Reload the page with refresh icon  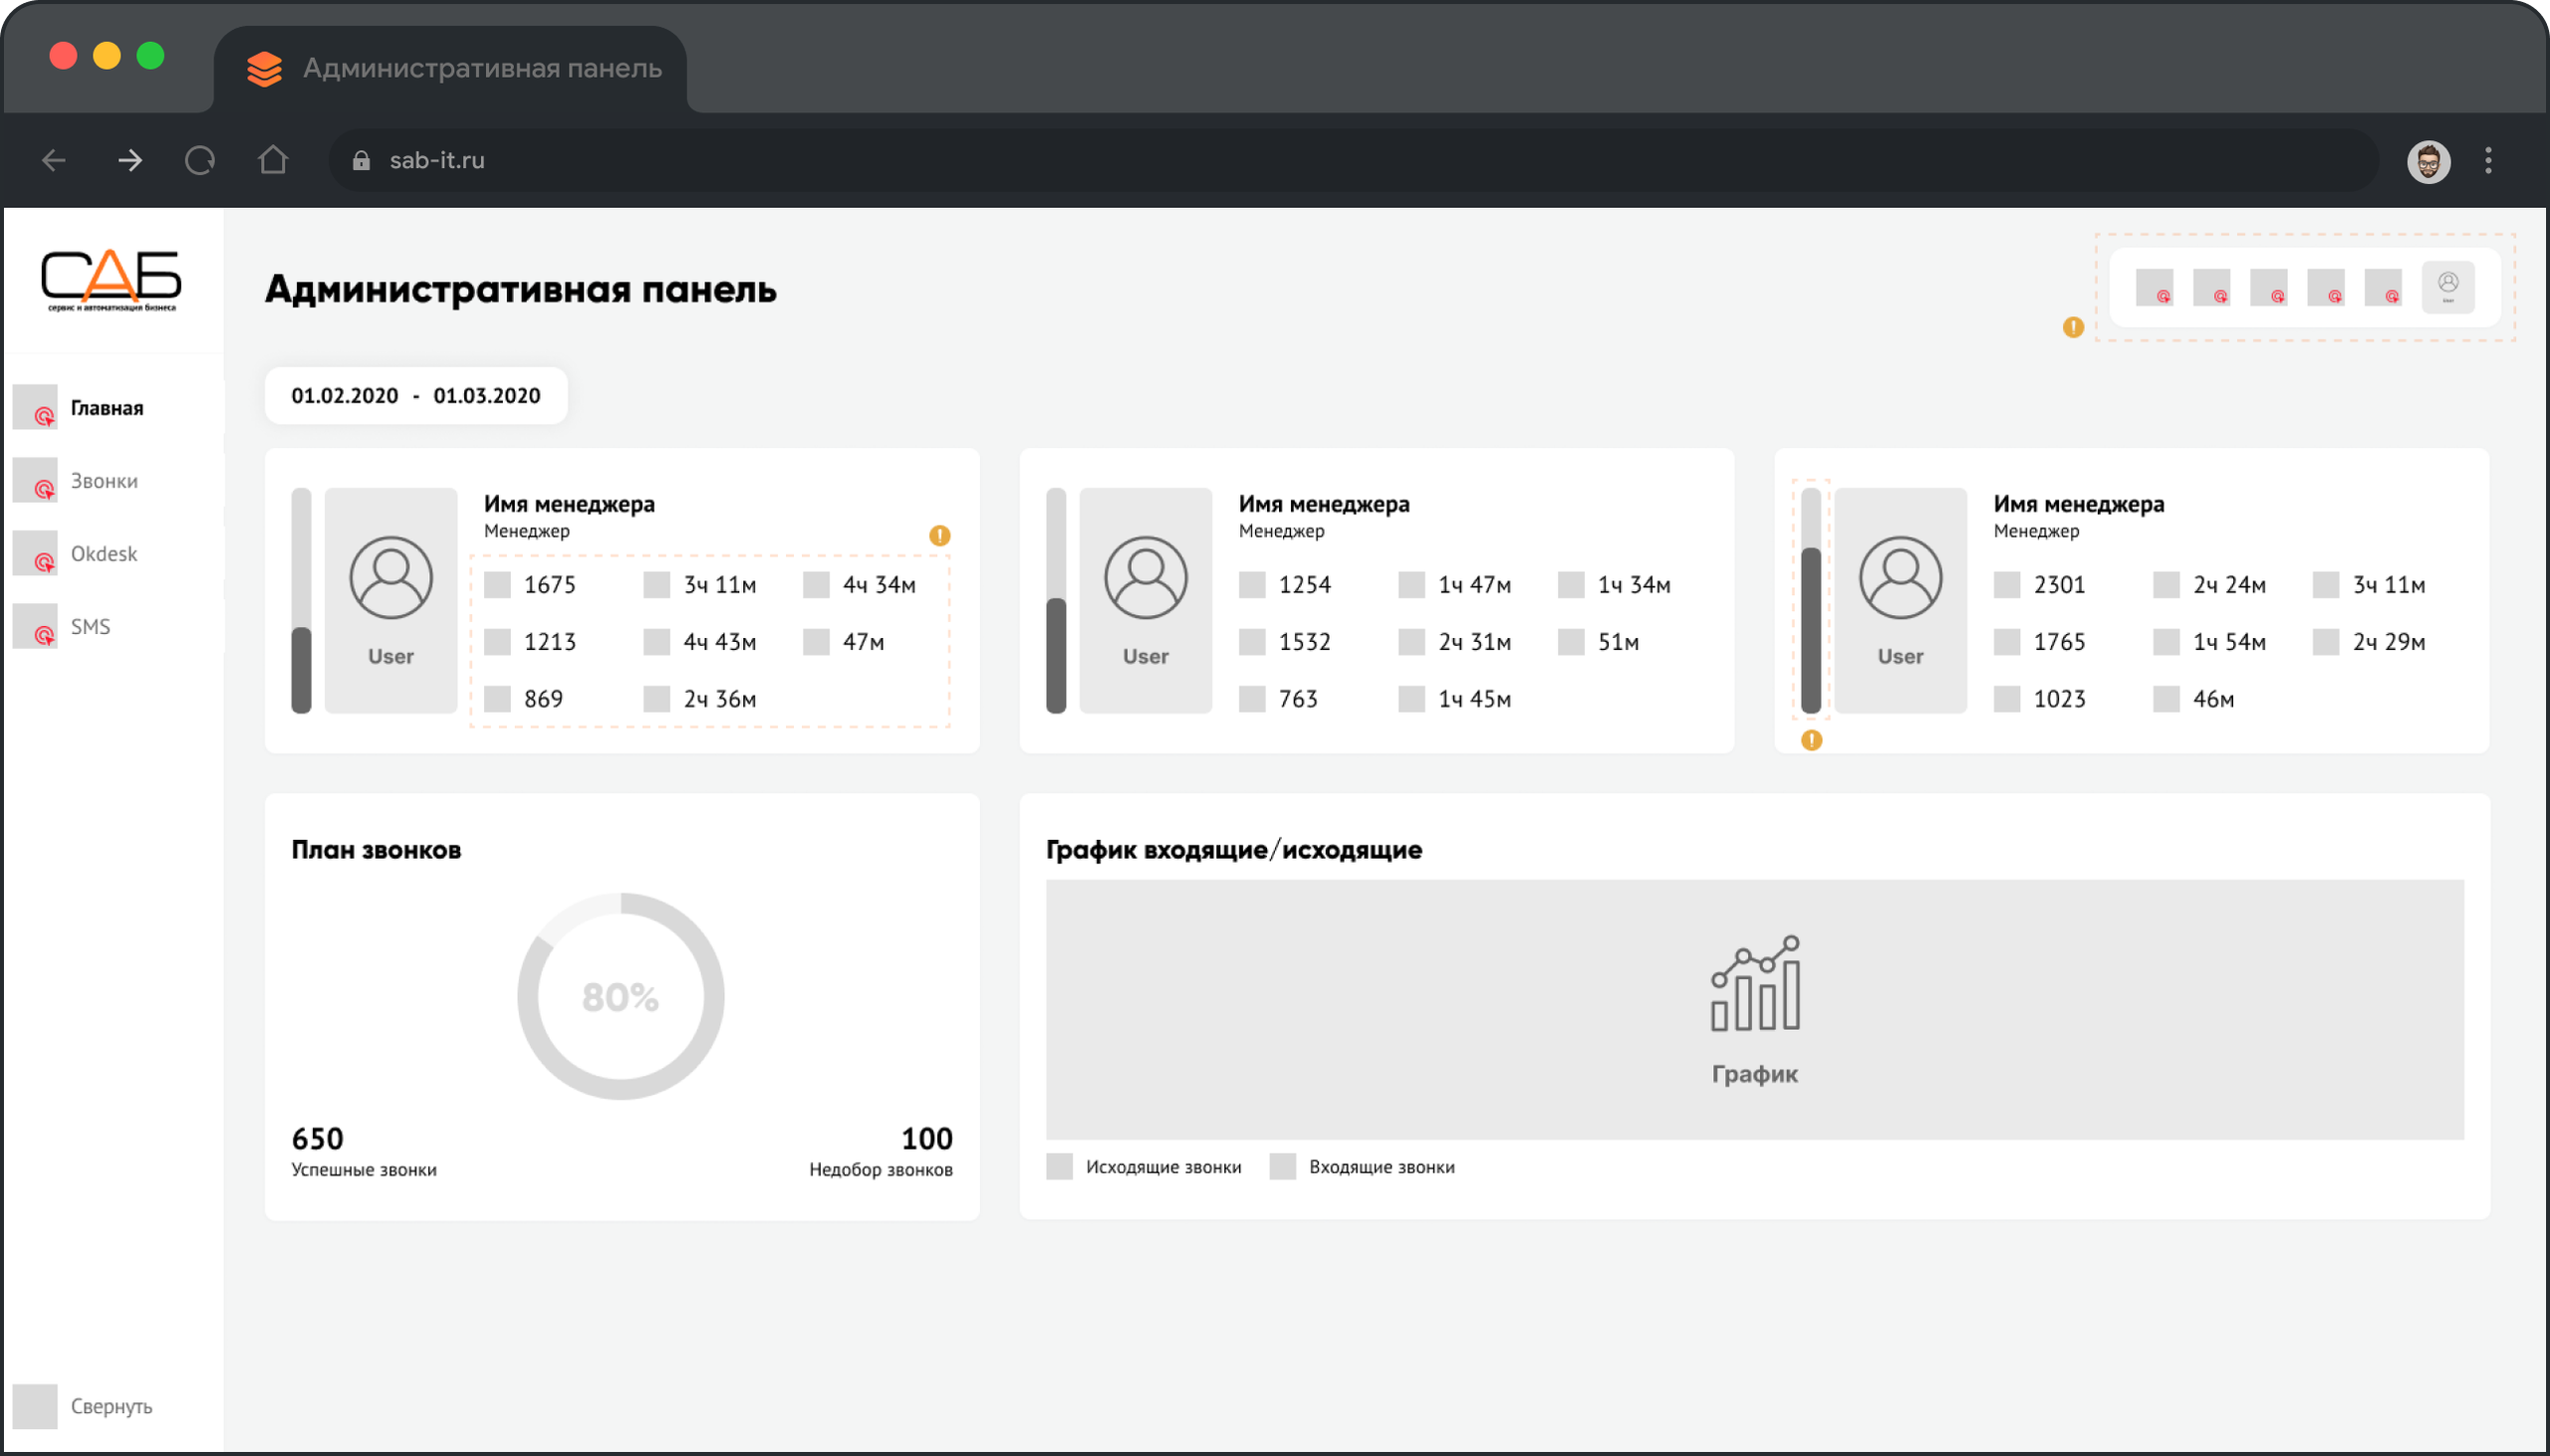[200, 160]
